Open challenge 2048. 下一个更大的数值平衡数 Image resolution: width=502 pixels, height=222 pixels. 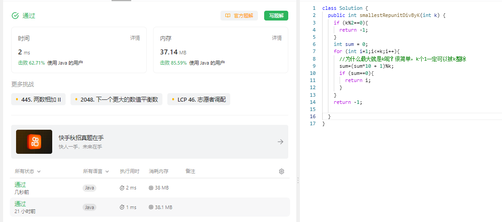coord(116,99)
